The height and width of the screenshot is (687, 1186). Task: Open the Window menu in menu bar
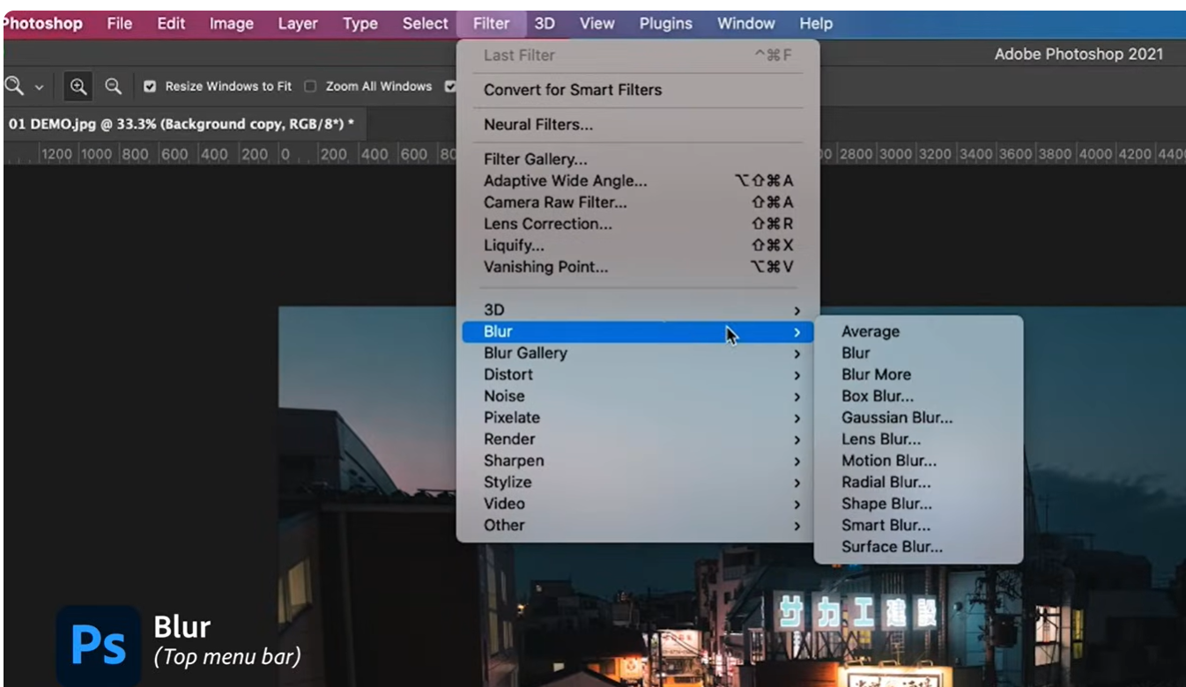pyautogui.click(x=745, y=24)
